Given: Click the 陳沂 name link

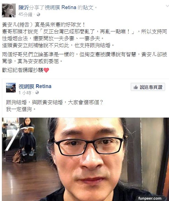Looking at the screenshot, I should tap(24, 7).
